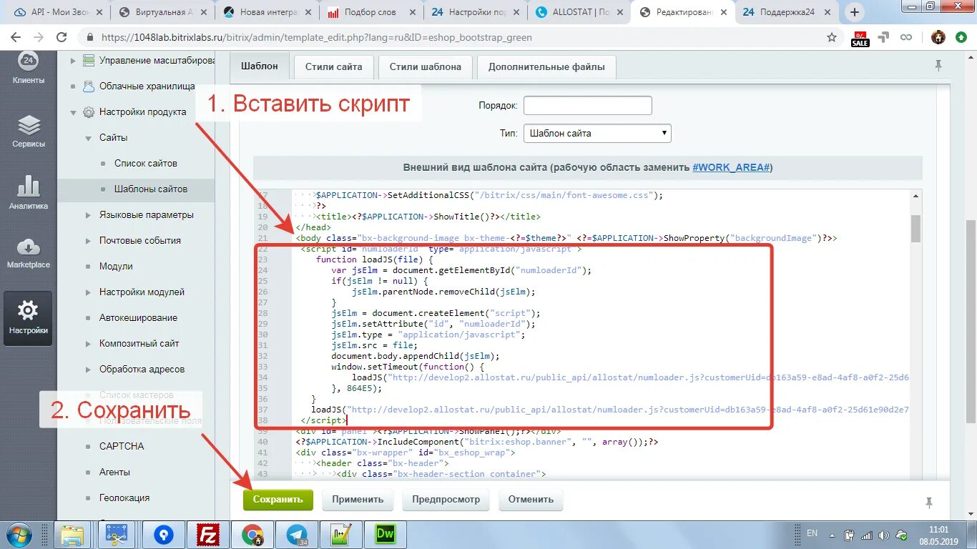
Task: Click the pin icon beside the template tabs
Action: [938, 65]
